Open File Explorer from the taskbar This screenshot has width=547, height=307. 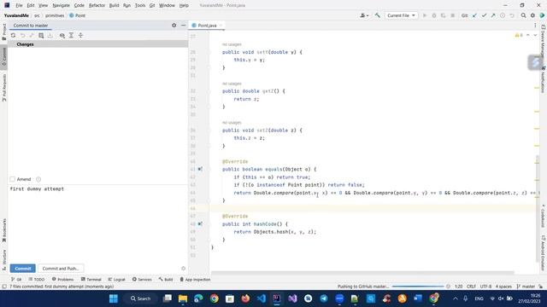[x=183, y=298]
